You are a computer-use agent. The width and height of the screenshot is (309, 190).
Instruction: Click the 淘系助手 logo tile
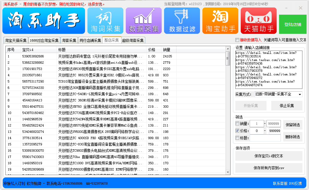click(43, 21)
